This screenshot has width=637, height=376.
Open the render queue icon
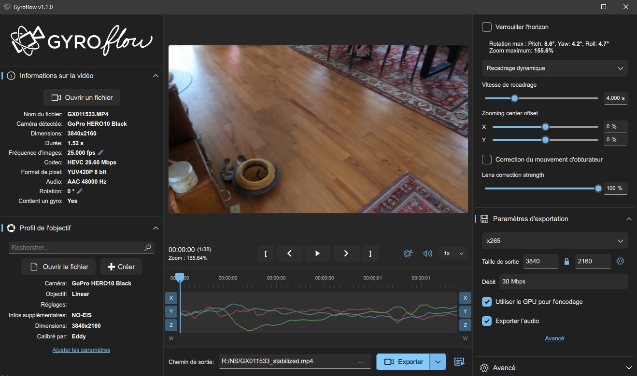459,362
